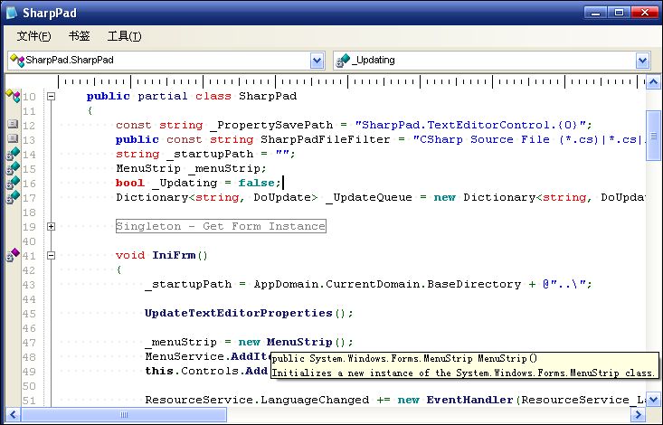The image size is (663, 425).
Task: Click AppDomain.CurrentDomain.BaseDirectory on line 43
Action: pos(387,284)
